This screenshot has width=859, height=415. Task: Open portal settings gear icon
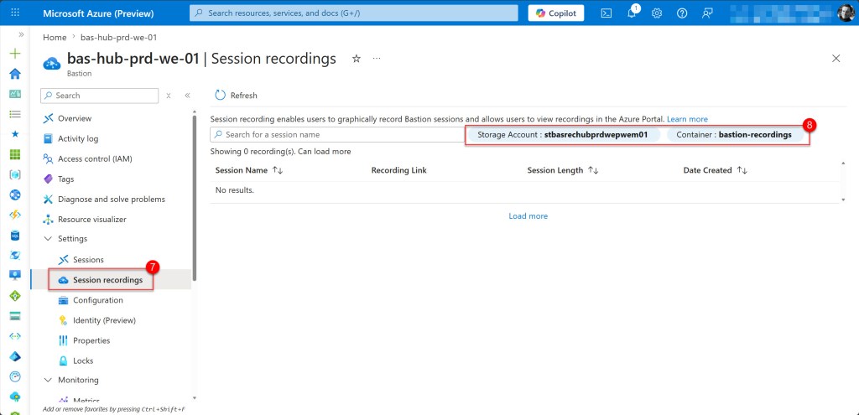pos(657,13)
